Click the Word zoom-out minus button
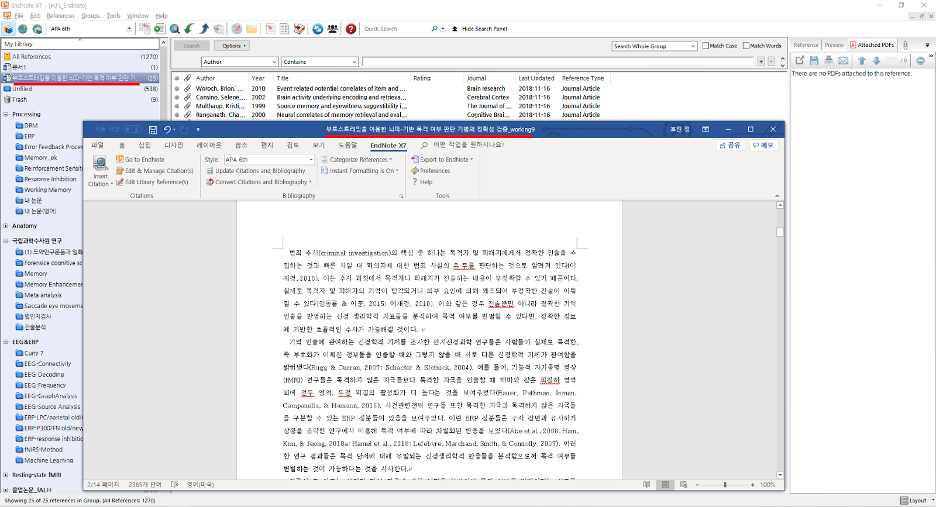The width and height of the screenshot is (936, 507). tap(697, 485)
